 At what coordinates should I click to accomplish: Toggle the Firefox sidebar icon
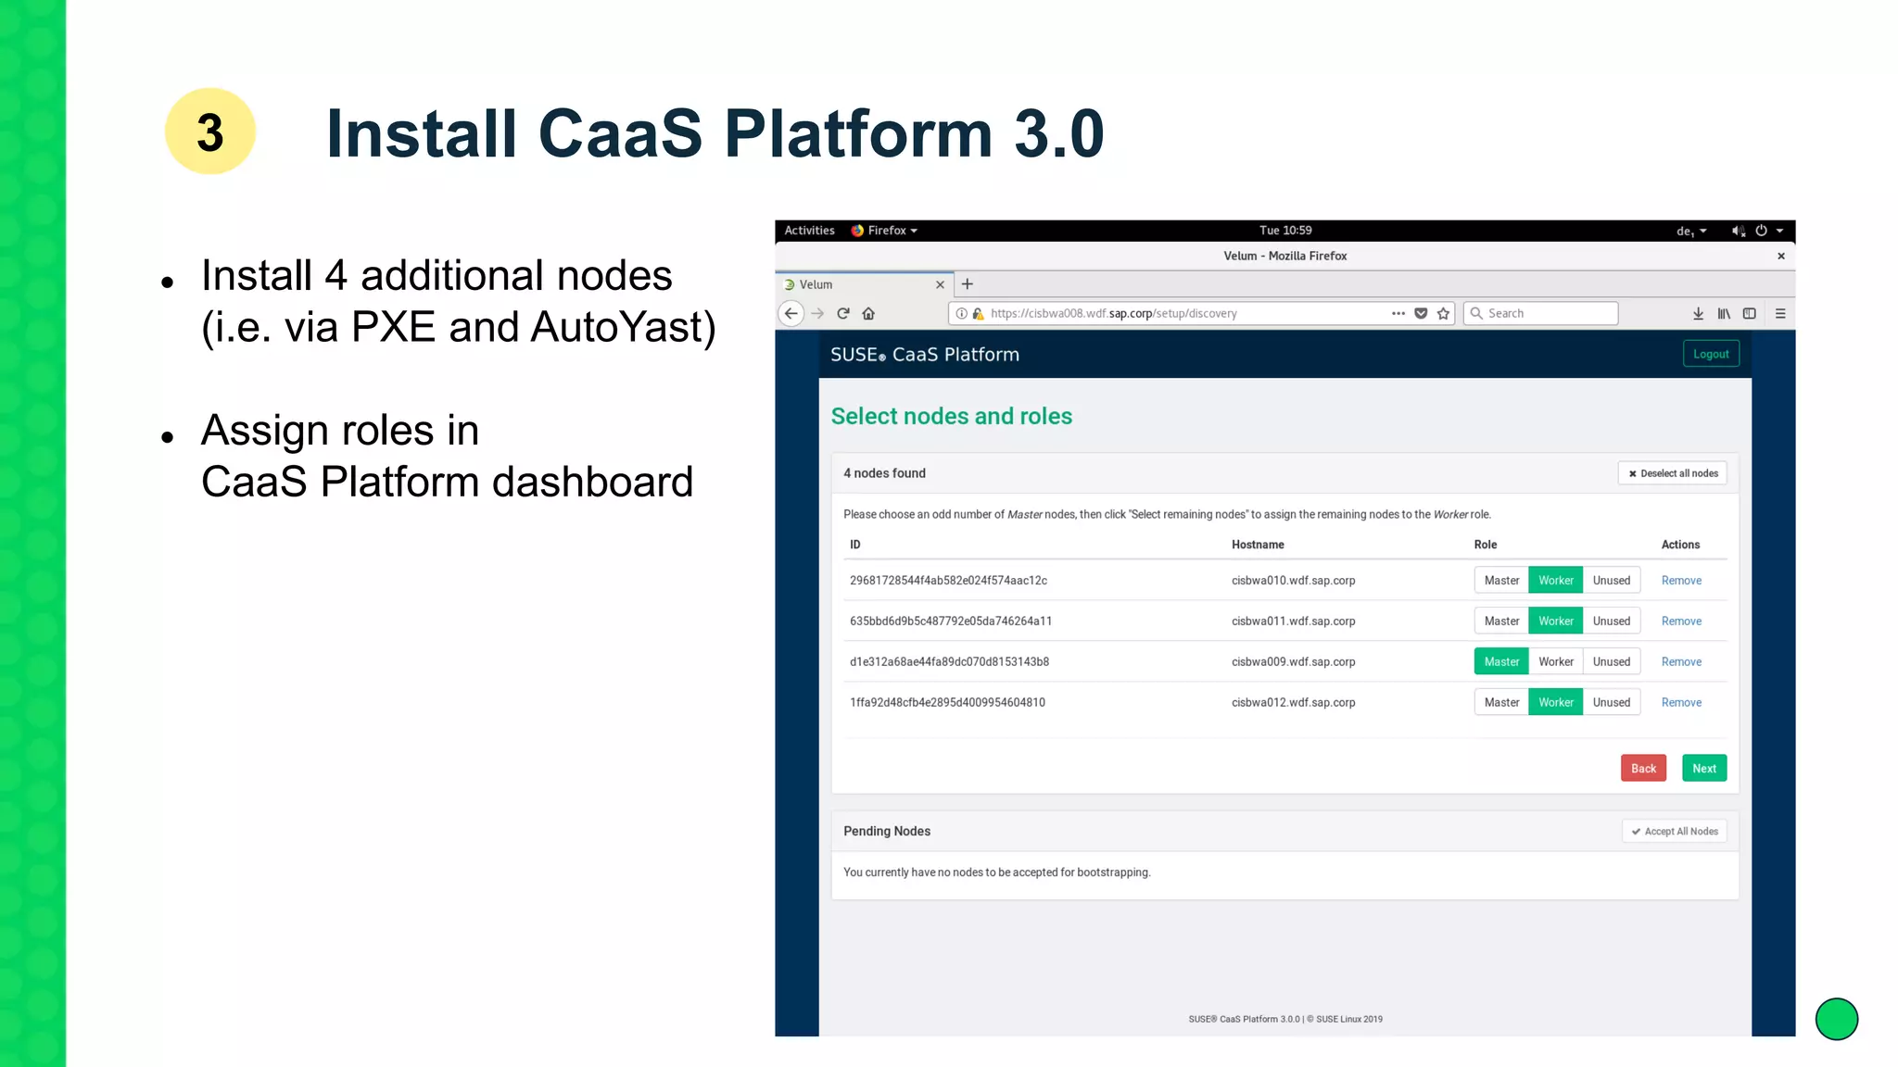[1750, 313]
